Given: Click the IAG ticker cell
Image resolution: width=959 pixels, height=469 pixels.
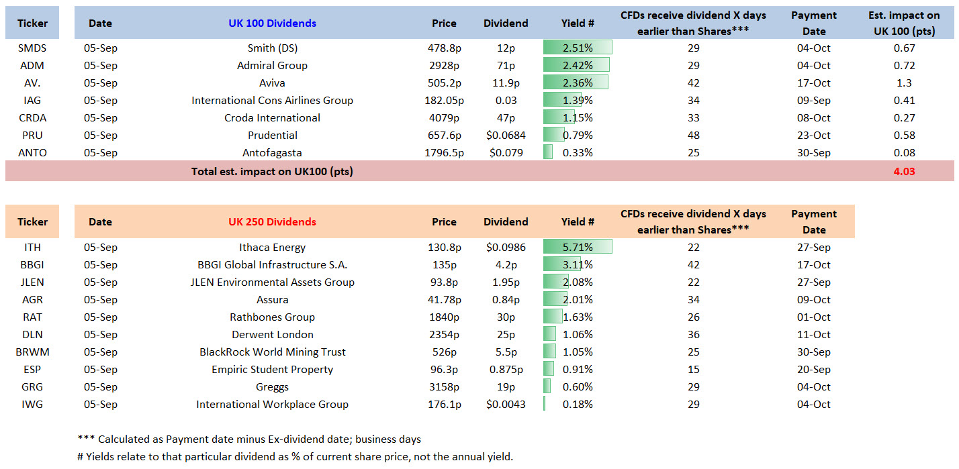Looking at the screenshot, I should click(32, 101).
